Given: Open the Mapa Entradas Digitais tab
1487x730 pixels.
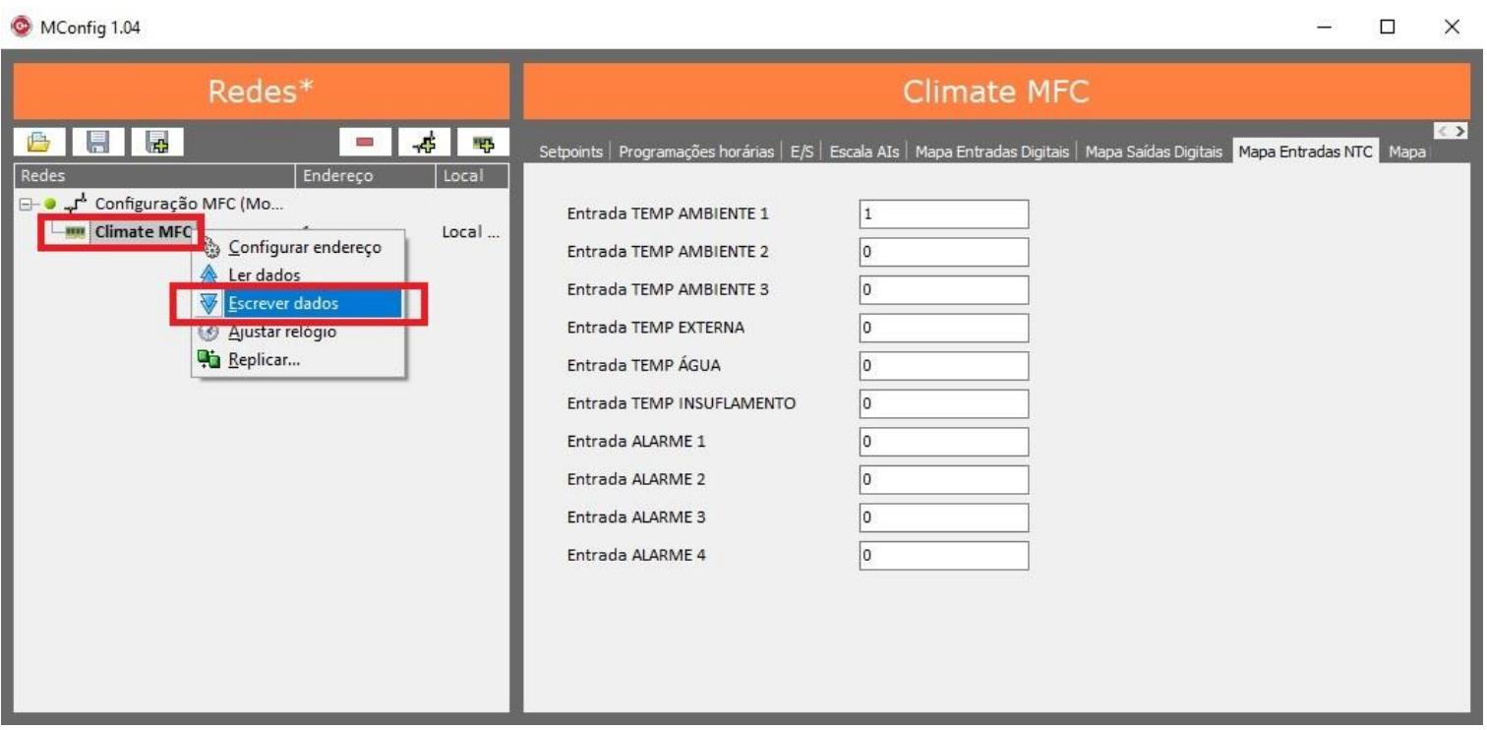Looking at the screenshot, I should click(992, 152).
